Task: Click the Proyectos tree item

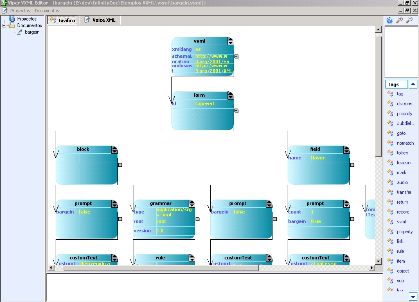Action: pyautogui.click(x=27, y=19)
